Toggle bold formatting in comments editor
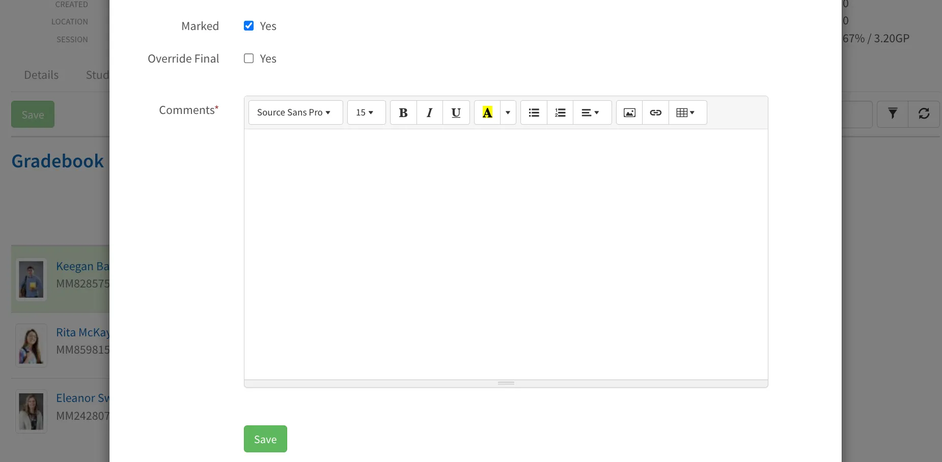The height and width of the screenshot is (462, 942). click(403, 112)
